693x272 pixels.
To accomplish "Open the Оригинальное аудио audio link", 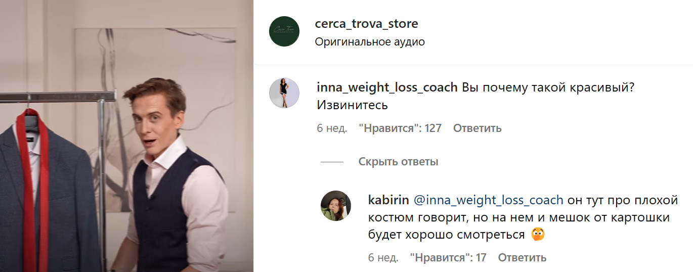I will 370,42.
